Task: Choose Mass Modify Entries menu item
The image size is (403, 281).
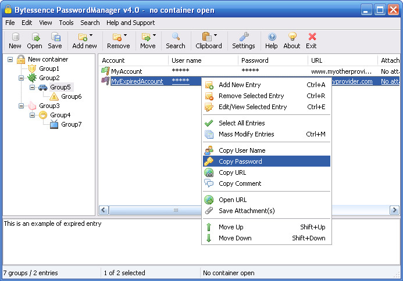Action: tap(266, 134)
